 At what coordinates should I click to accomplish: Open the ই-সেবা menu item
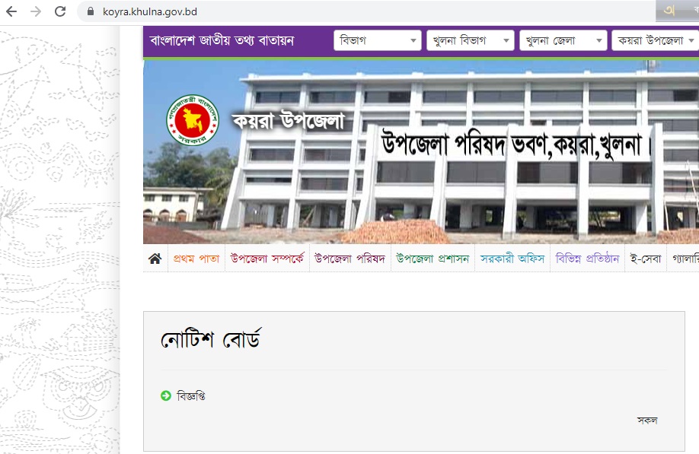tap(646, 259)
